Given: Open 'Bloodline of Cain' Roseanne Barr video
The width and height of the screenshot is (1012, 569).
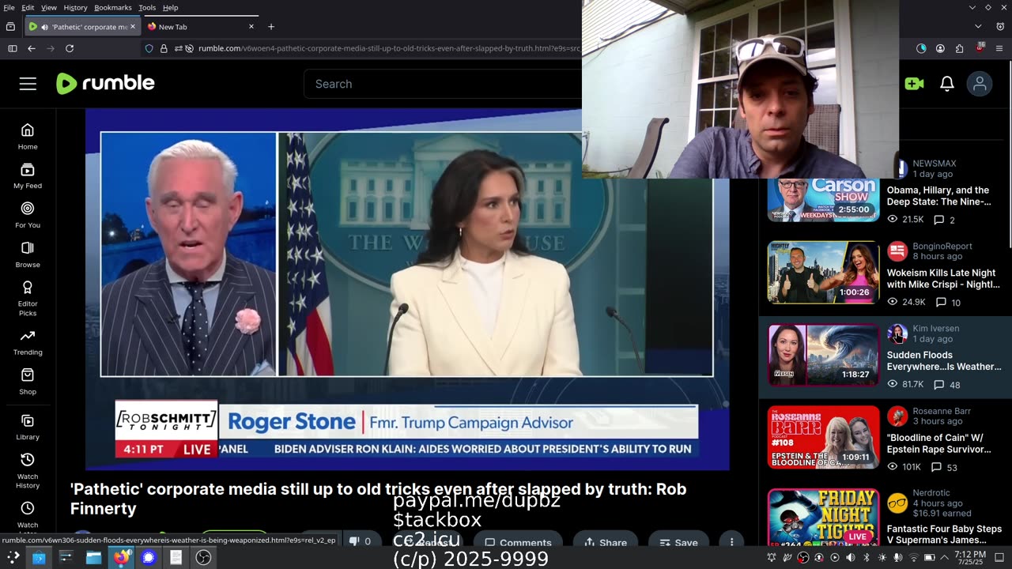Looking at the screenshot, I should pyautogui.click(x=938, y=443).
